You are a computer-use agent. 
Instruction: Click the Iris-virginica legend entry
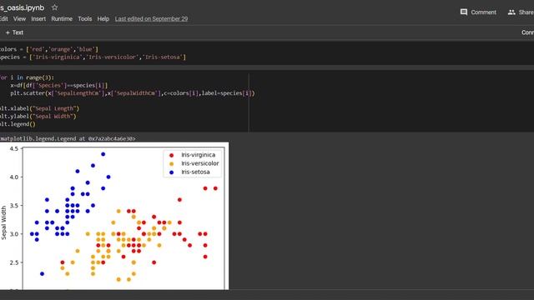click(x=193, y=155)
